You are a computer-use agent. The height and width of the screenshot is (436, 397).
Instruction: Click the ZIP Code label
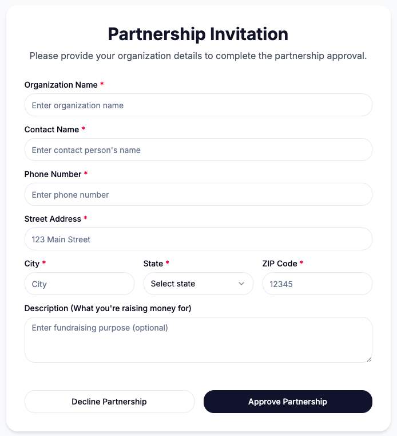tap(279, 264)
